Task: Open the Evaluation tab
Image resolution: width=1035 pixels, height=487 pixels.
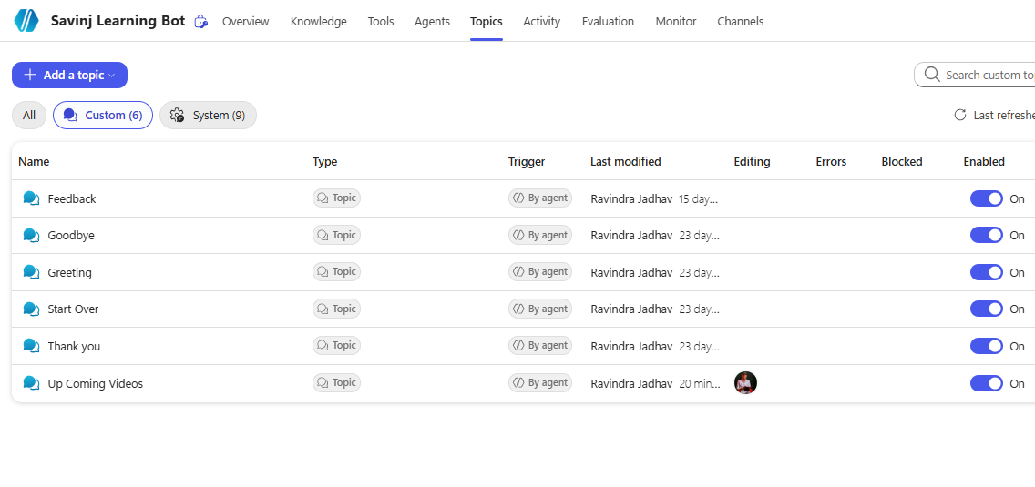Action: [608, 22]
